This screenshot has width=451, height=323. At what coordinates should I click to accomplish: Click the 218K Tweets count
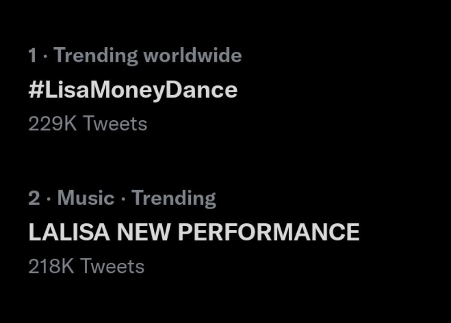86,266
